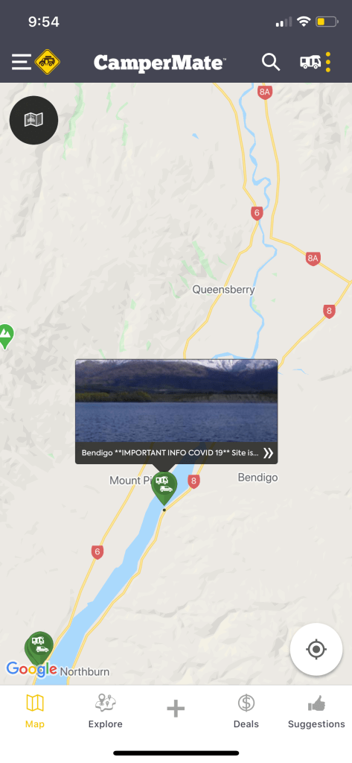
Task: Tap the campsite pin near Northburn
Action: [x=39, y=648]
